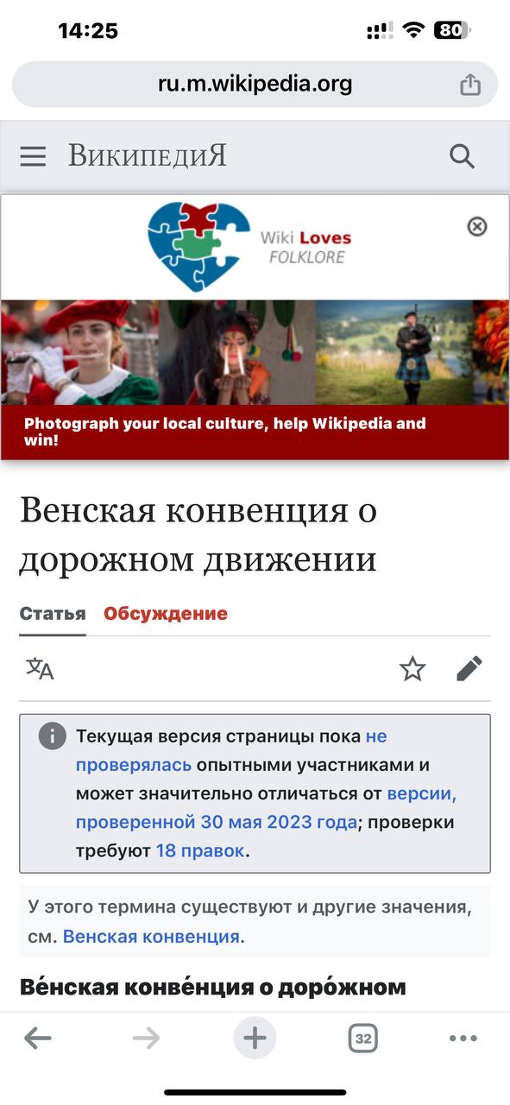Open a new tab with plus button

pos(255,1038)
